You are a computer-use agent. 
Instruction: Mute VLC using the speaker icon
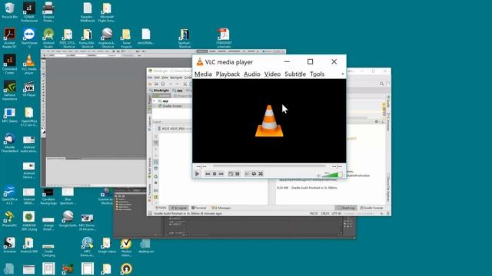[x=319, y=176]
